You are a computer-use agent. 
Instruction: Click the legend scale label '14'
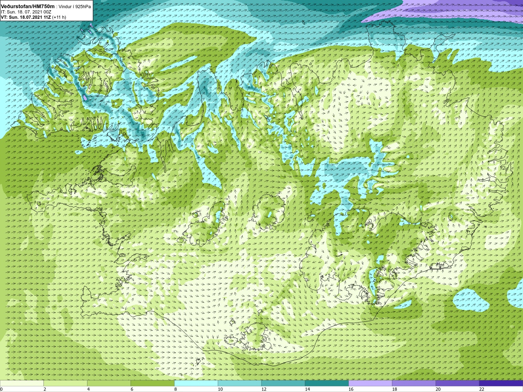(x=307, y=389)
